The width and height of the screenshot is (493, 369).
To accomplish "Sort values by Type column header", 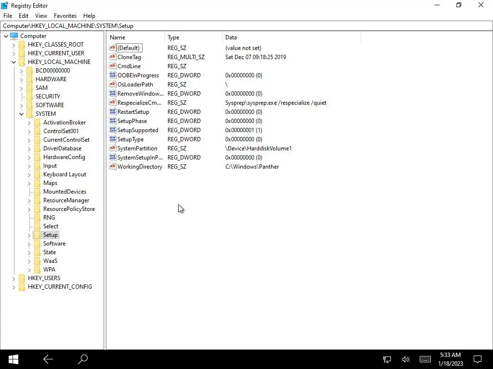I will point(194,37).
